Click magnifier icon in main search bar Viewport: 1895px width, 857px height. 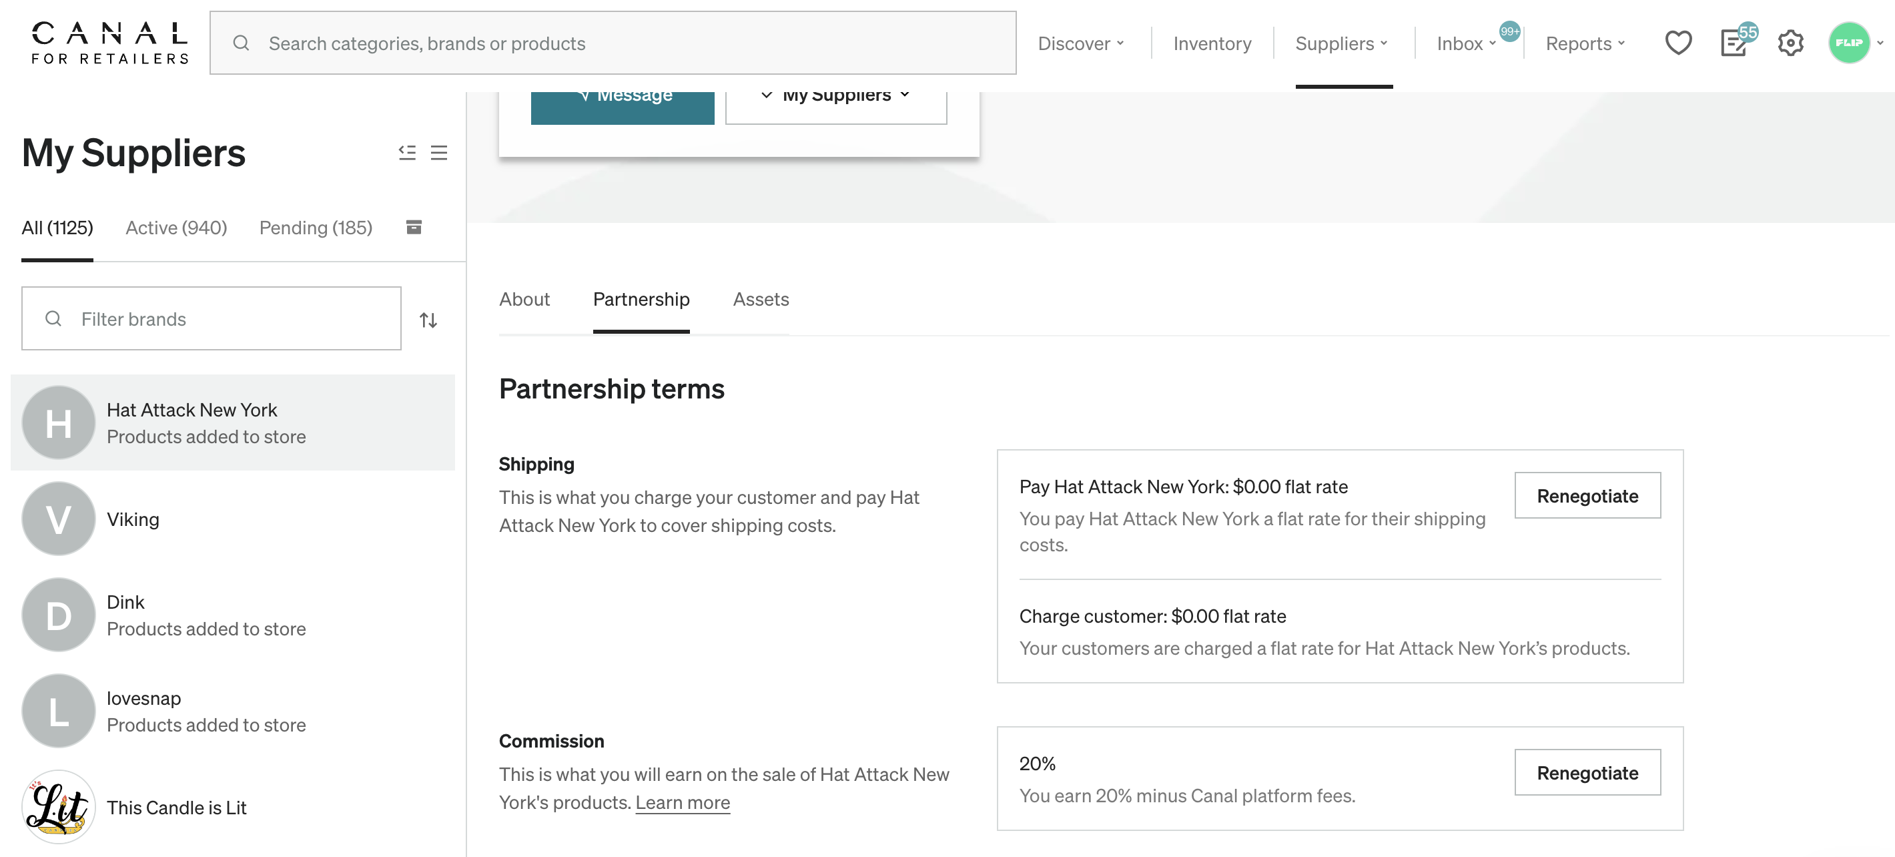[x=241, y=43]
